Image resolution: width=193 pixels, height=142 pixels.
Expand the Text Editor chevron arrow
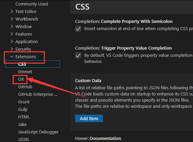click(x=12, y=11)
